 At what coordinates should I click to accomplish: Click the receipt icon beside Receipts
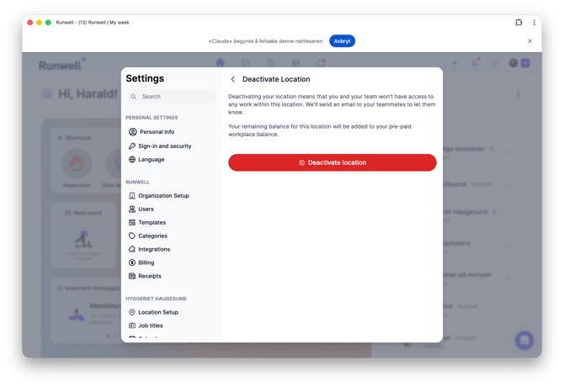point(132,276)
